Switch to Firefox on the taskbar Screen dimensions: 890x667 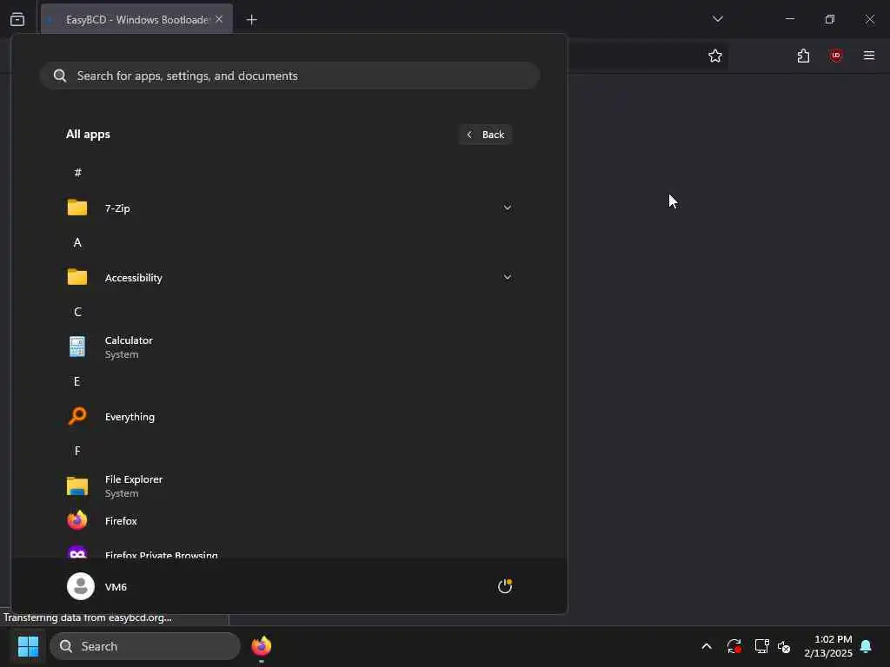[261, 646]
